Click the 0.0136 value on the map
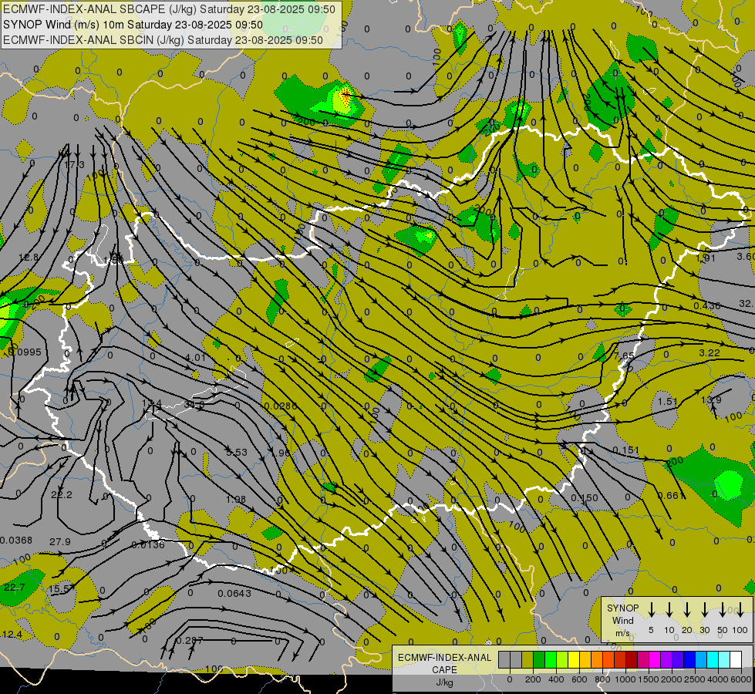Viewport: 755px width, 694px height. click(x=148, y=544)
